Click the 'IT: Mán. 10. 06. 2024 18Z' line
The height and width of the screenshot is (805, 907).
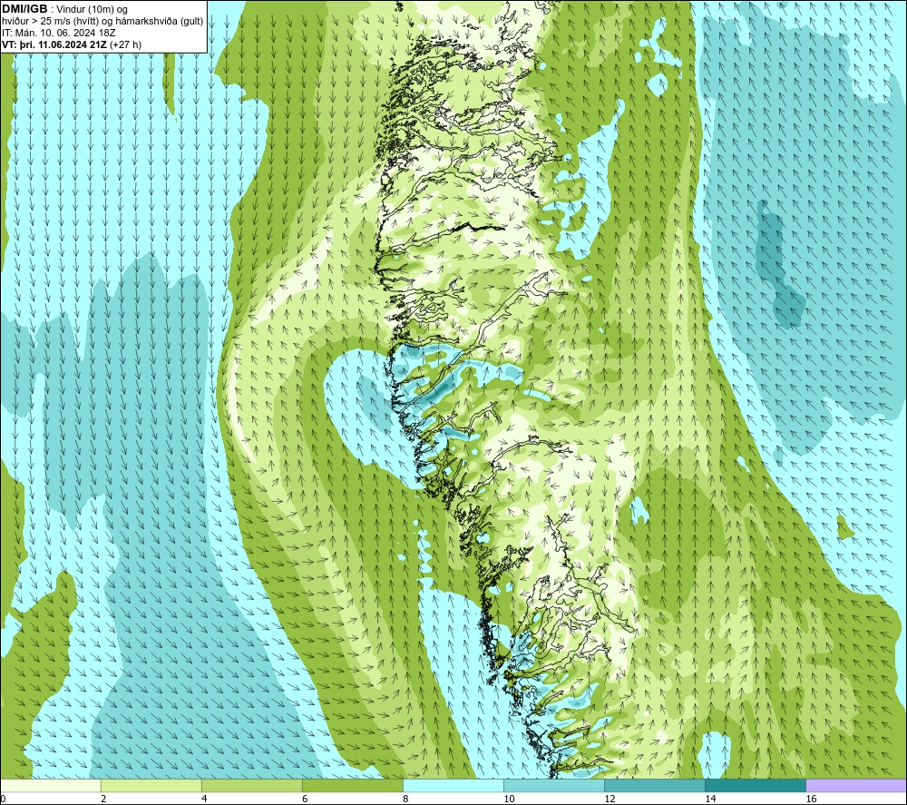pos(58,33)
